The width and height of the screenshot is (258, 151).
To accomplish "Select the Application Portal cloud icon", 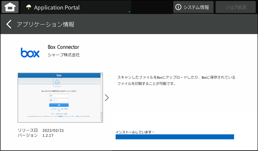I will pos(29,7).
